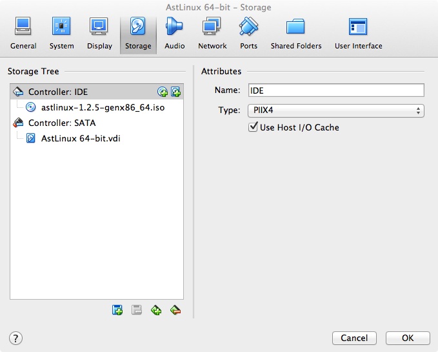438x352 pixels.
Task: Click the disabled Remove Controller icon
Action: pos(137,310)
